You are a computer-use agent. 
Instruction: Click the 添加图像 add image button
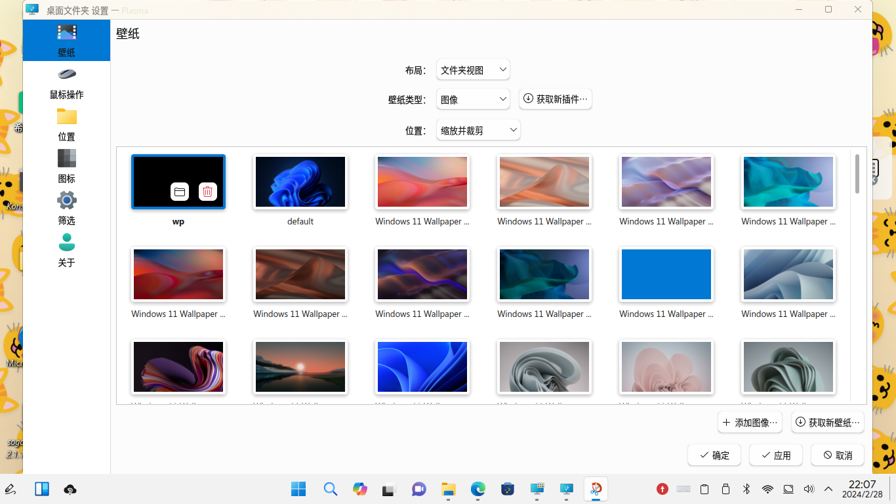pos(750,423)
